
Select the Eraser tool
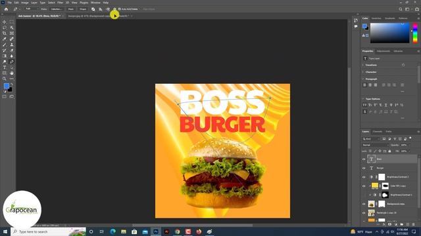tap(12, 50)
